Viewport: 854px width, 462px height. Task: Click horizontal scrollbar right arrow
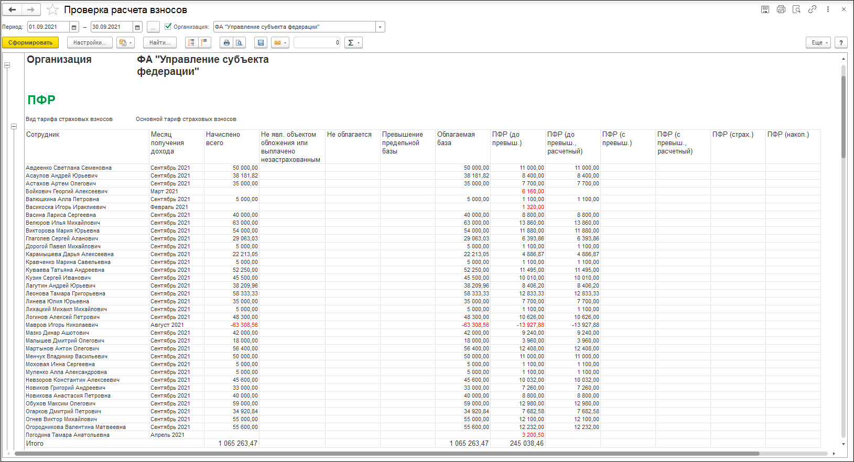click(x=834, y=454)
